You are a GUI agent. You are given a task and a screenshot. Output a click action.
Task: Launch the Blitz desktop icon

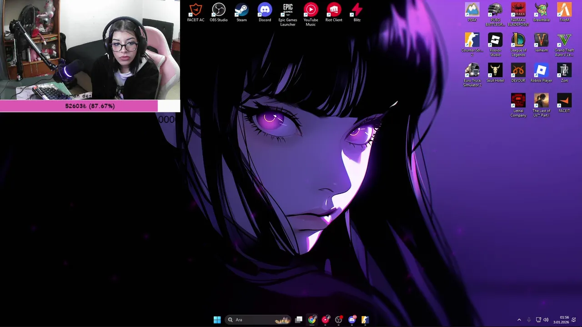[x=357, y=12]
